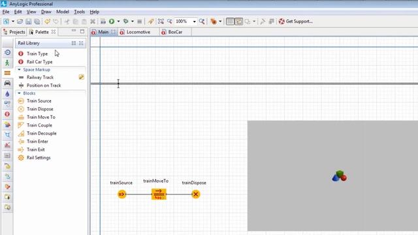Open the File menu
Viewport: 418px width, 235px height.
click(6, 12)
